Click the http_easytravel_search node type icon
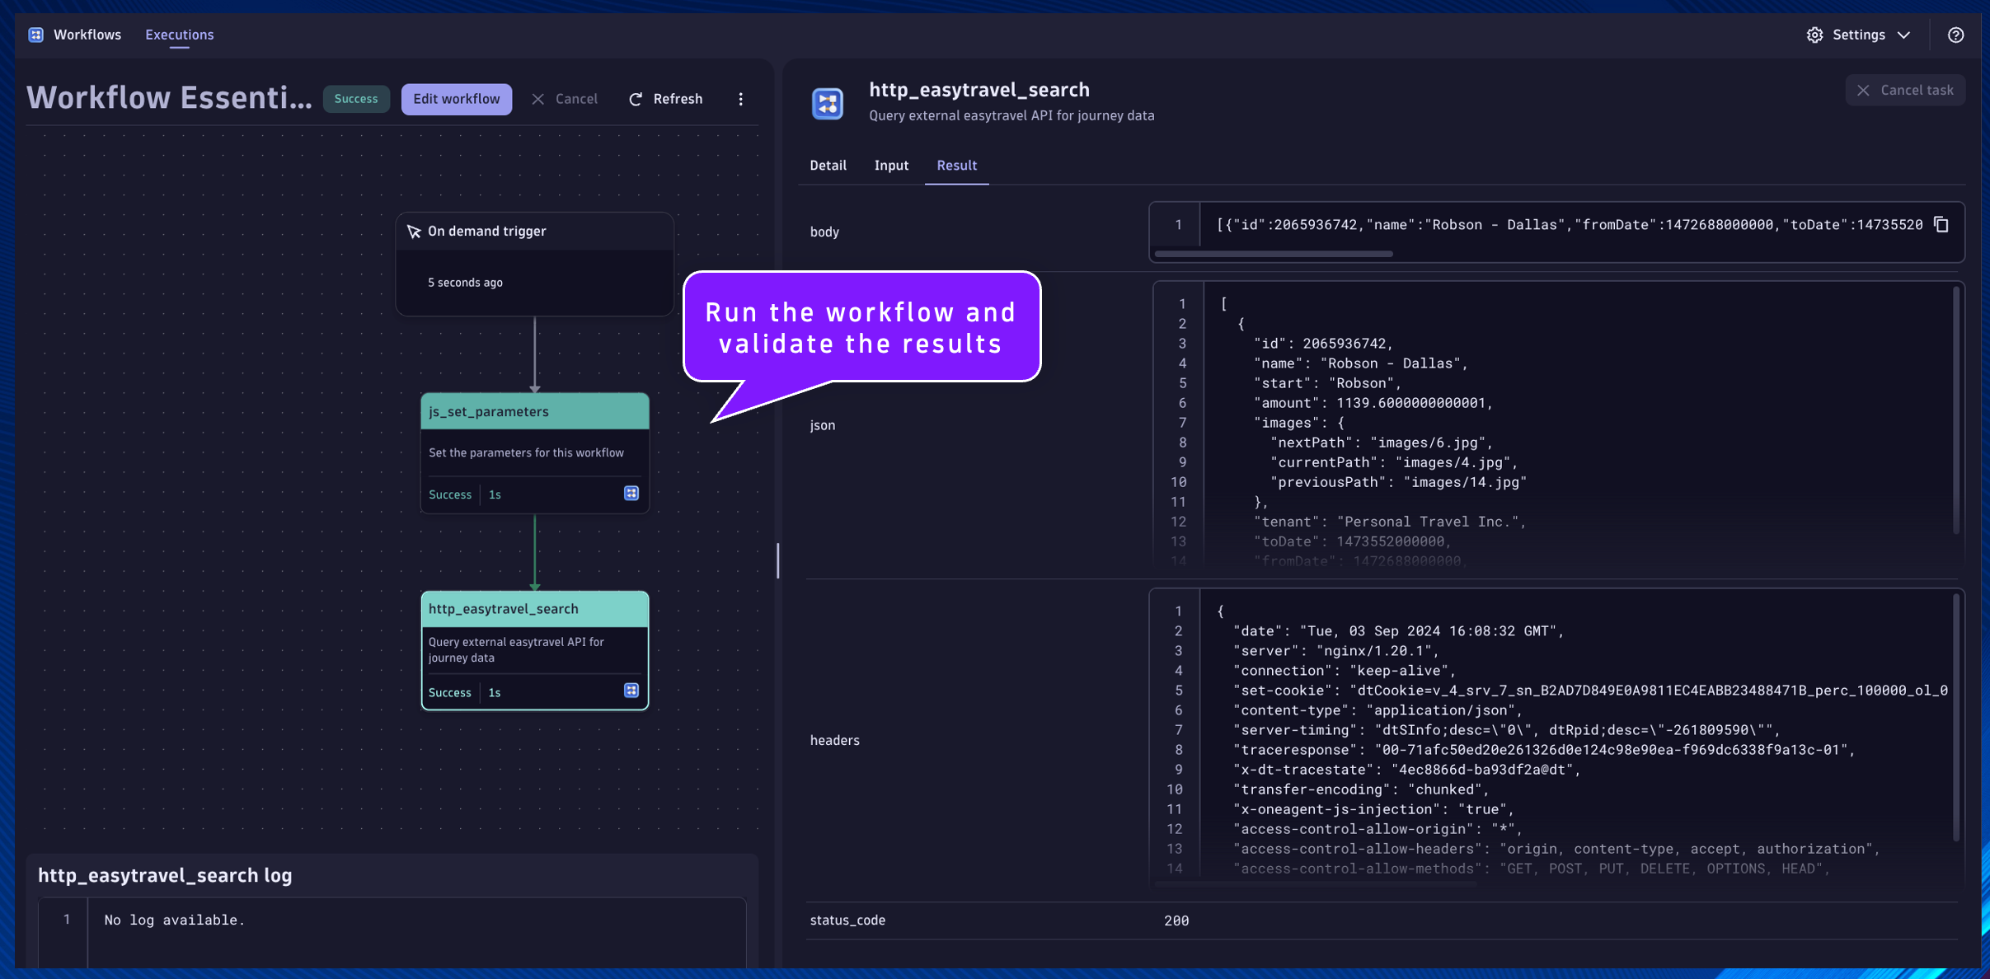This screenshot has width=1990, height=979. (631, 691)
